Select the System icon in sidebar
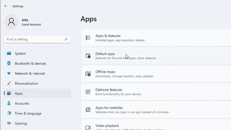231x130 pixels. click(x=9, y=53)
